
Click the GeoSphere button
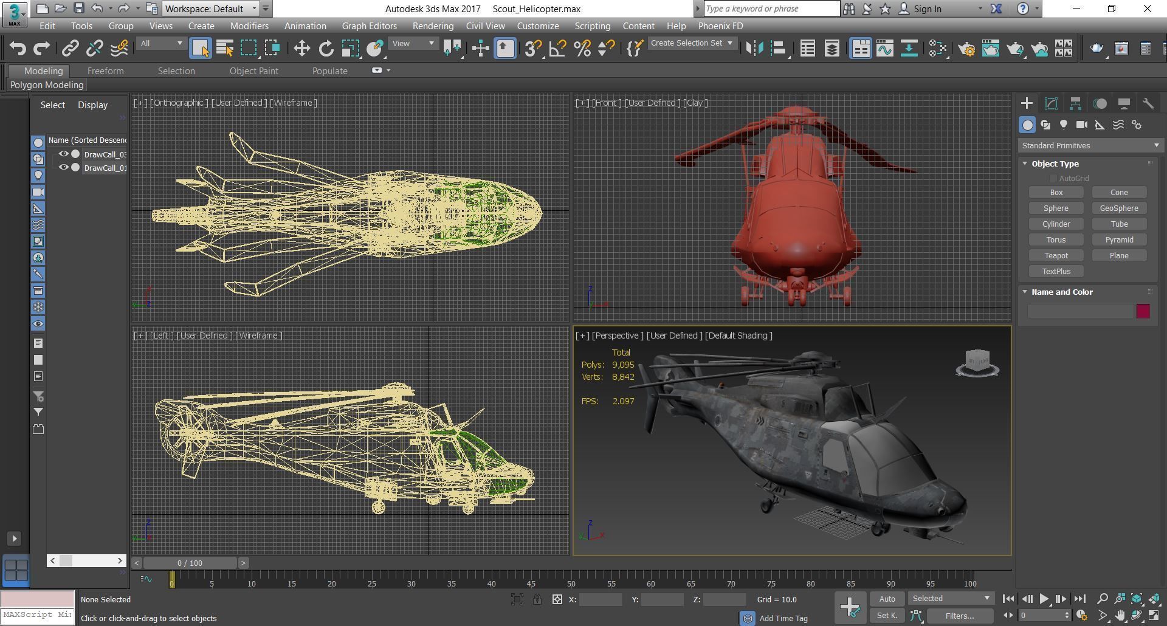click(x=1119, y=208)
